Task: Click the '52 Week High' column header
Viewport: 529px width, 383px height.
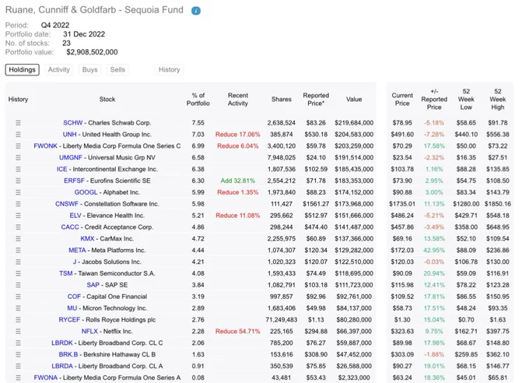Action: [498, 100]
